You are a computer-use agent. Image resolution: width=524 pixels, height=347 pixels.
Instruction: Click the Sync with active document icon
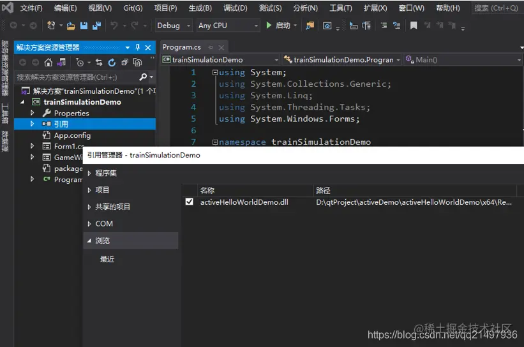pos(99,62)
